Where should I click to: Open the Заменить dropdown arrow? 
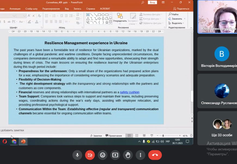[x=184, y=19]
